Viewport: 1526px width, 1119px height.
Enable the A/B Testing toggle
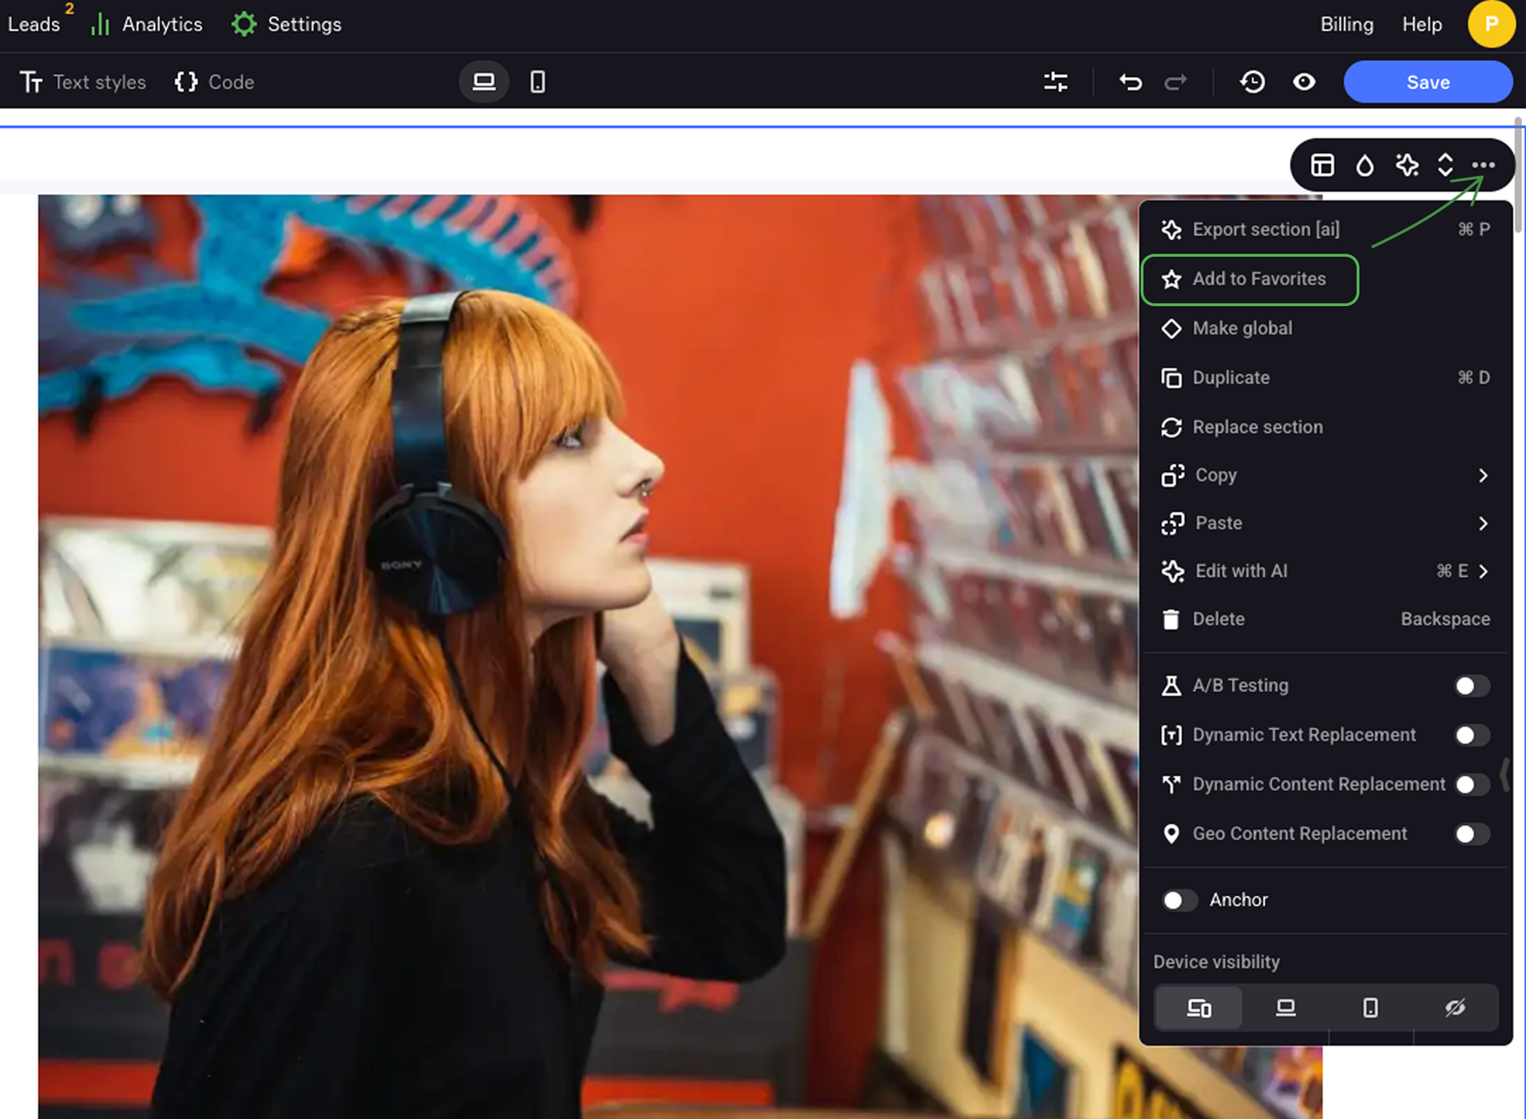(1471, 686)
